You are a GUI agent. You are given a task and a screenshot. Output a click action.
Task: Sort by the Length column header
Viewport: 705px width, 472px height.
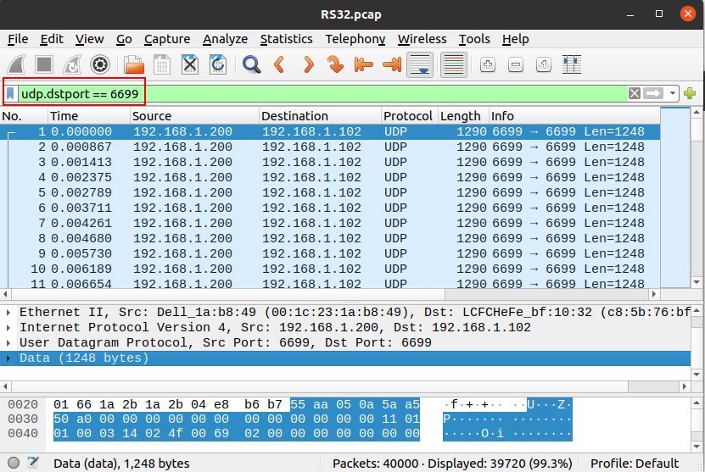(462, 116)
